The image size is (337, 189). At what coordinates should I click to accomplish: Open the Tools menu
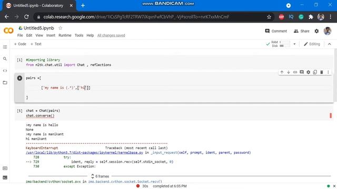[79, 35]
